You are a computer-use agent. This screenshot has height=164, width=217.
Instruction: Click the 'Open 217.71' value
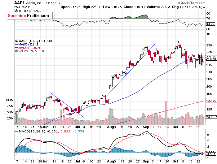pos(71,7)
